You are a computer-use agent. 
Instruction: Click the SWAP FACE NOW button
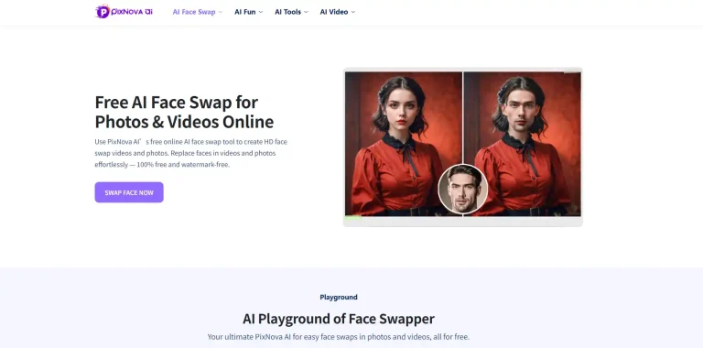coord(129,192)
